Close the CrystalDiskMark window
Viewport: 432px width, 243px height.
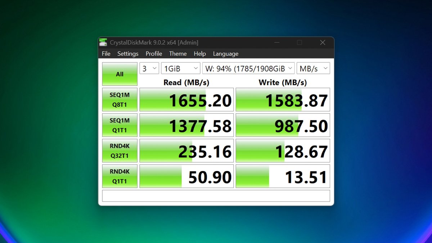(x=323, y=42)
